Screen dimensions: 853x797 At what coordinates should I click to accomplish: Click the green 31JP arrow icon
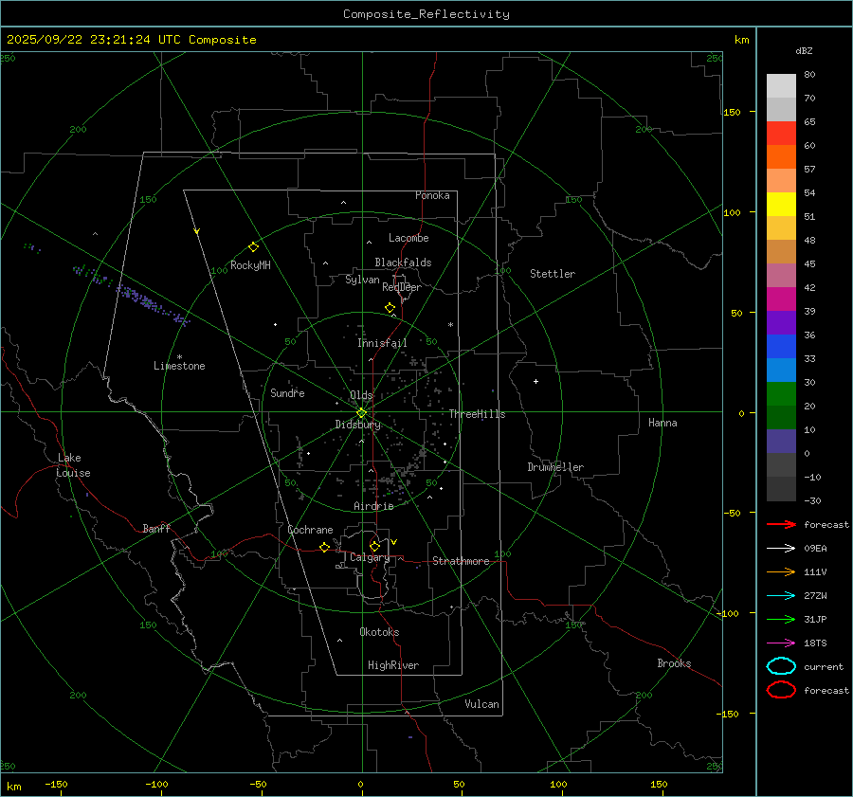(x=781, y=619)
